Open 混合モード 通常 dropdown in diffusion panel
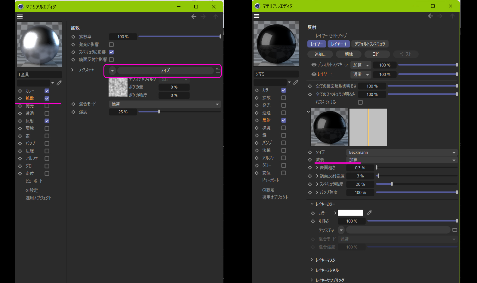This screenshot has height=283, width=477. coord(165,104)
